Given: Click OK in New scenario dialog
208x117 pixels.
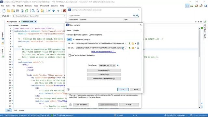Looking at the screenshot, I should coord(123,89).
